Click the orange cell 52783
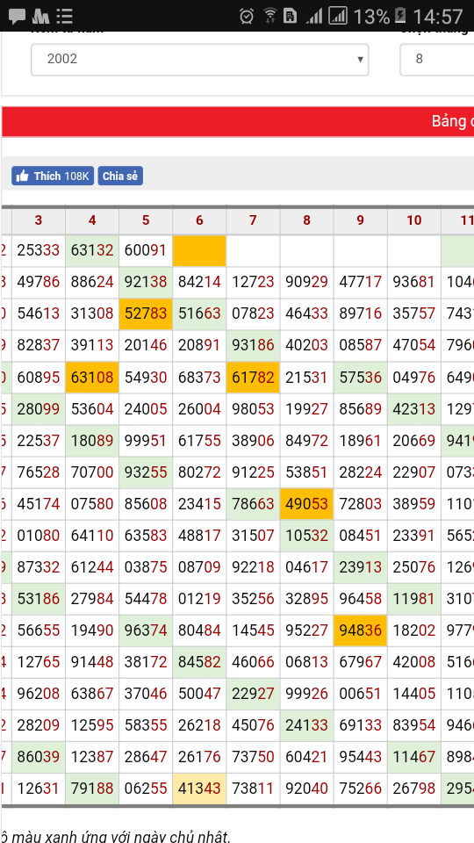 pyautogui.click(x=146, y=313)
